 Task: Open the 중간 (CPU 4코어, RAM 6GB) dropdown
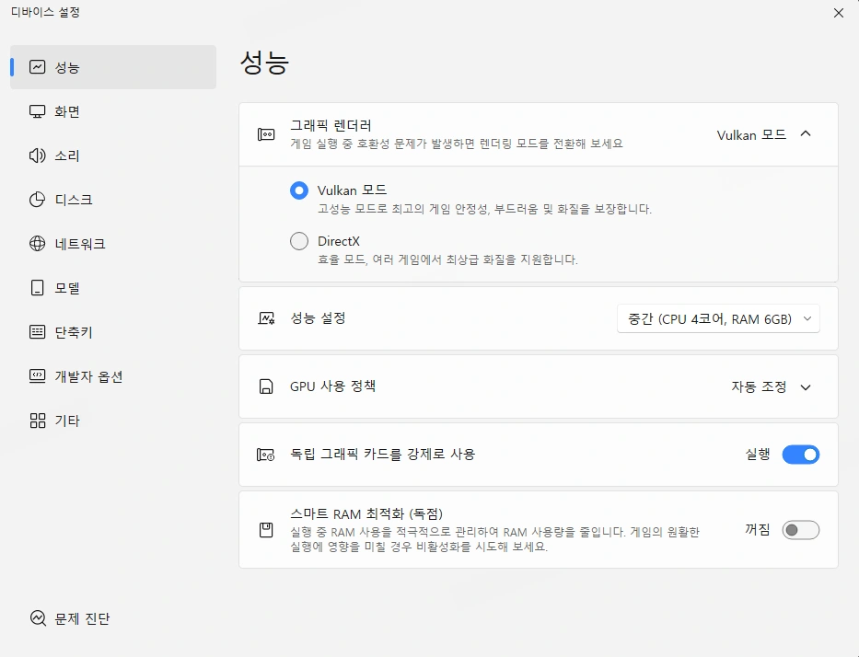click(x=718, y=318)
